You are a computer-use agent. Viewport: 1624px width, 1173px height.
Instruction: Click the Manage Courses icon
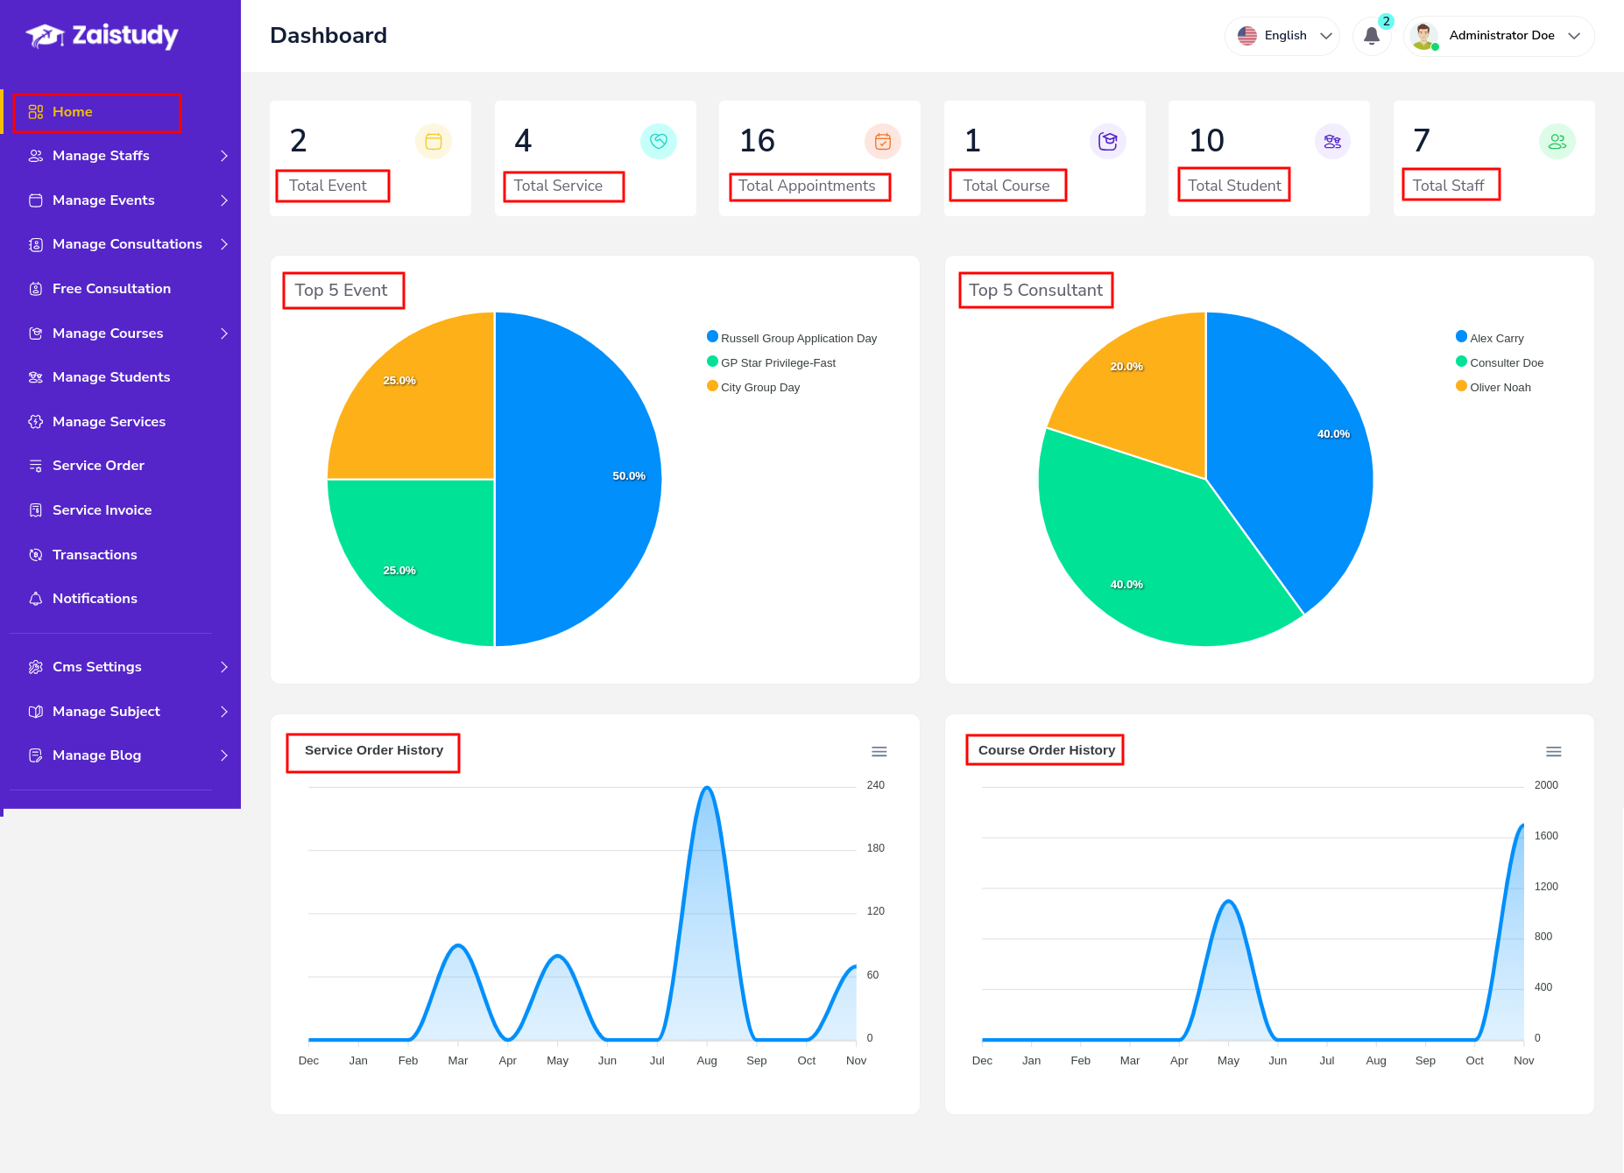coord(36,334)
